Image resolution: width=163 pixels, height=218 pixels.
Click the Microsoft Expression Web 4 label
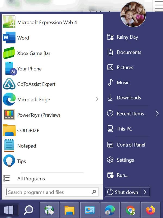[x=47, y=22]
